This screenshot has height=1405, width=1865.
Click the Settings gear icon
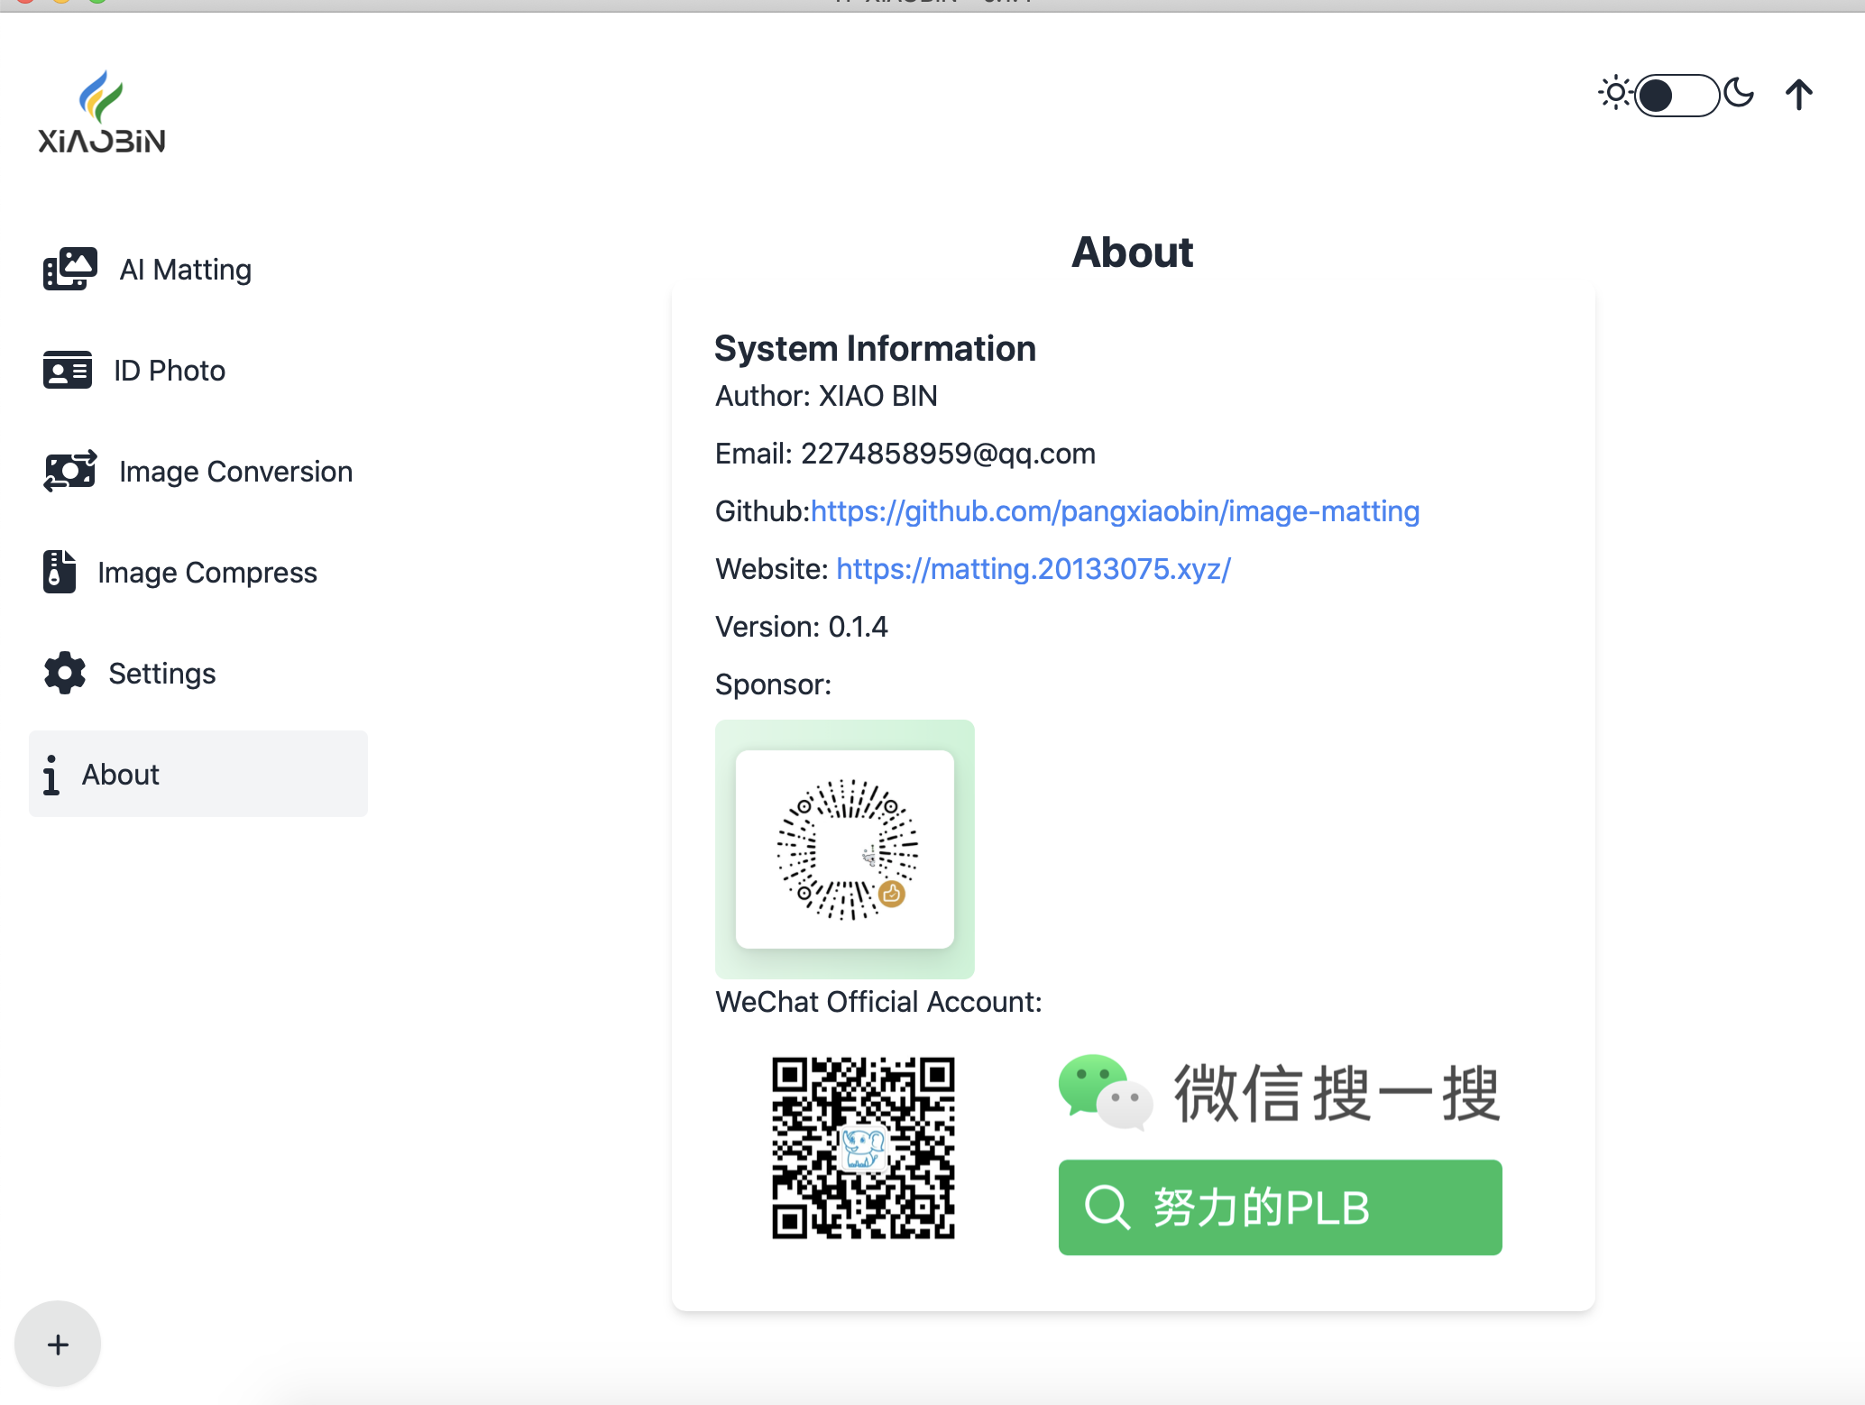[x=64, y=673]
